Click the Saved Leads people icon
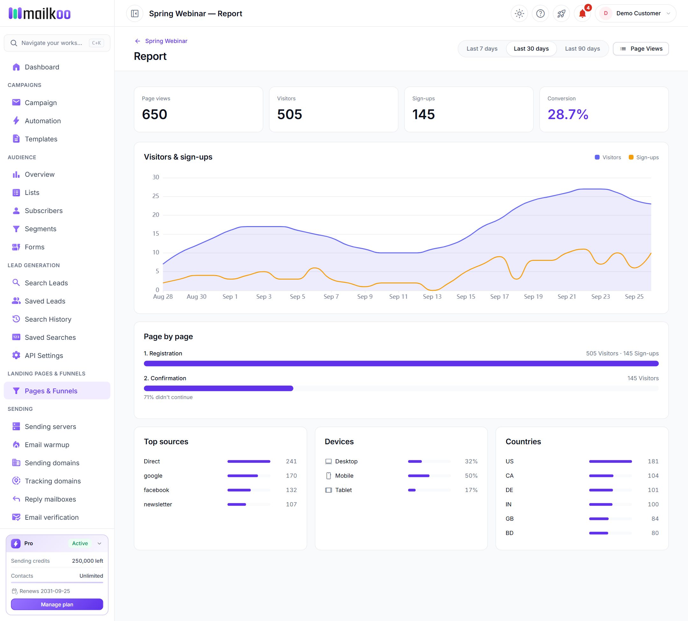 (16, 301)
